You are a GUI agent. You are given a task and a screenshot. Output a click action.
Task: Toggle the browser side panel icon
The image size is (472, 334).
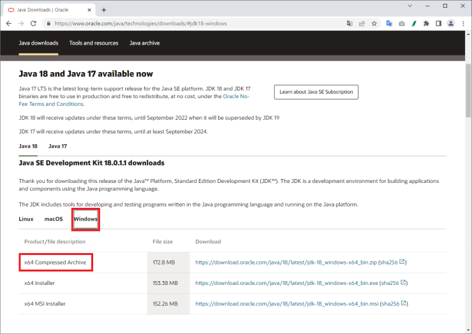point(439,24)
